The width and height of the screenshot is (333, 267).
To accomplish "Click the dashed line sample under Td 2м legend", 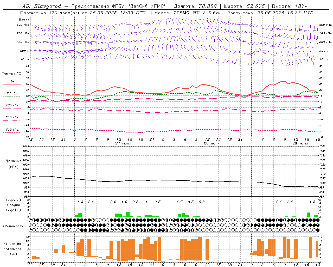I will coord(11,96).
